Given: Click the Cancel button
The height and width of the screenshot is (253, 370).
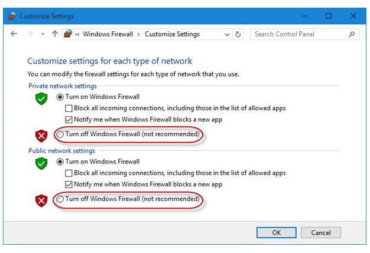Looking at the screenshot, I should 321,233.
